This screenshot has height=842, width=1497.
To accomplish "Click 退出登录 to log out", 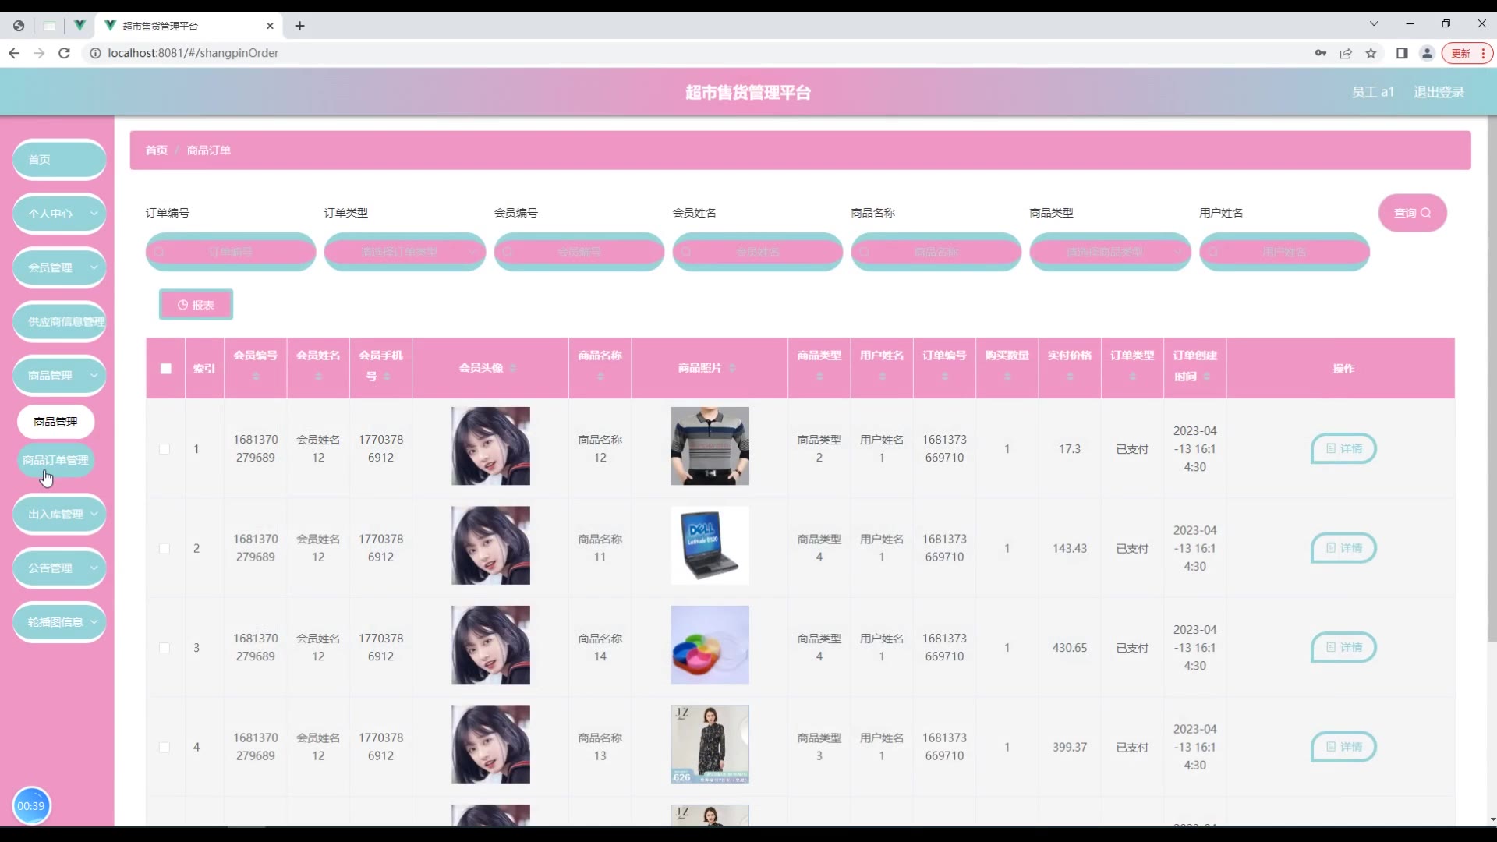I will click(1439, 92).
